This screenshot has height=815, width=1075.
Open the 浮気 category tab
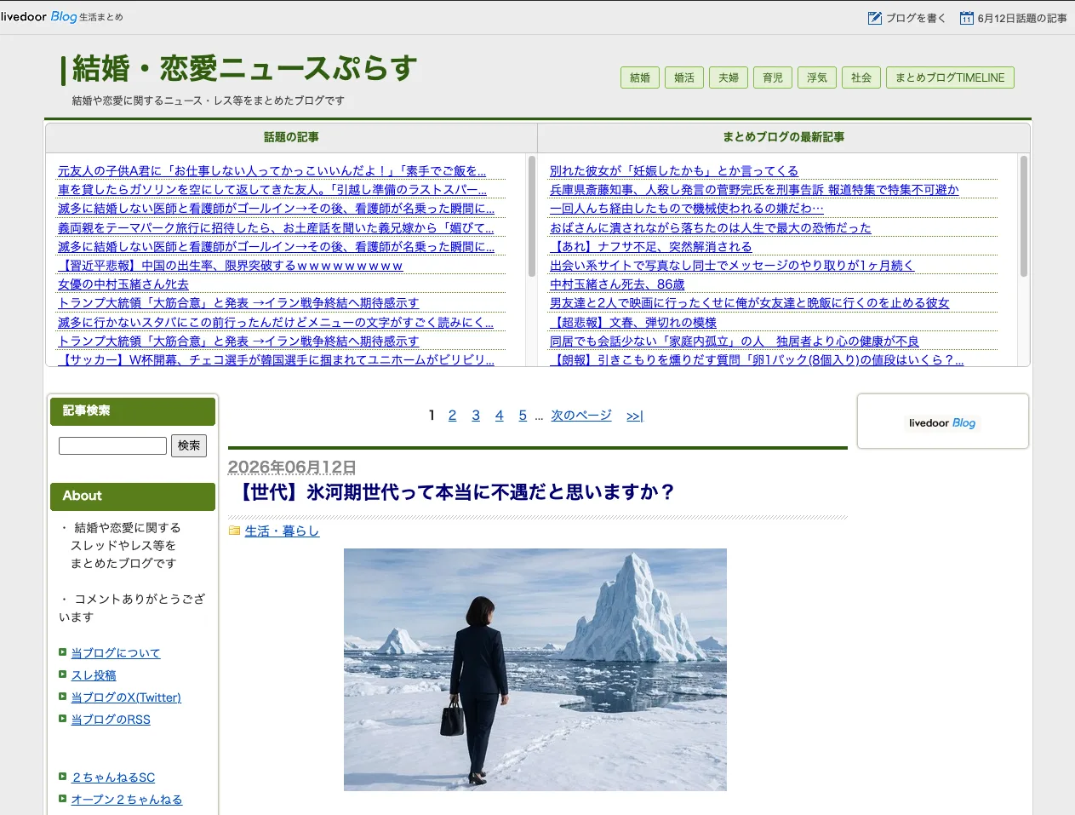click(817, 77)
